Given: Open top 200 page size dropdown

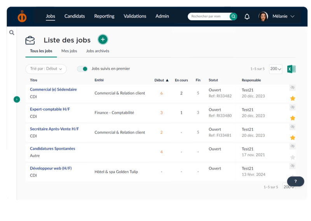Looking at the screenshot, I should coord(276,69).
